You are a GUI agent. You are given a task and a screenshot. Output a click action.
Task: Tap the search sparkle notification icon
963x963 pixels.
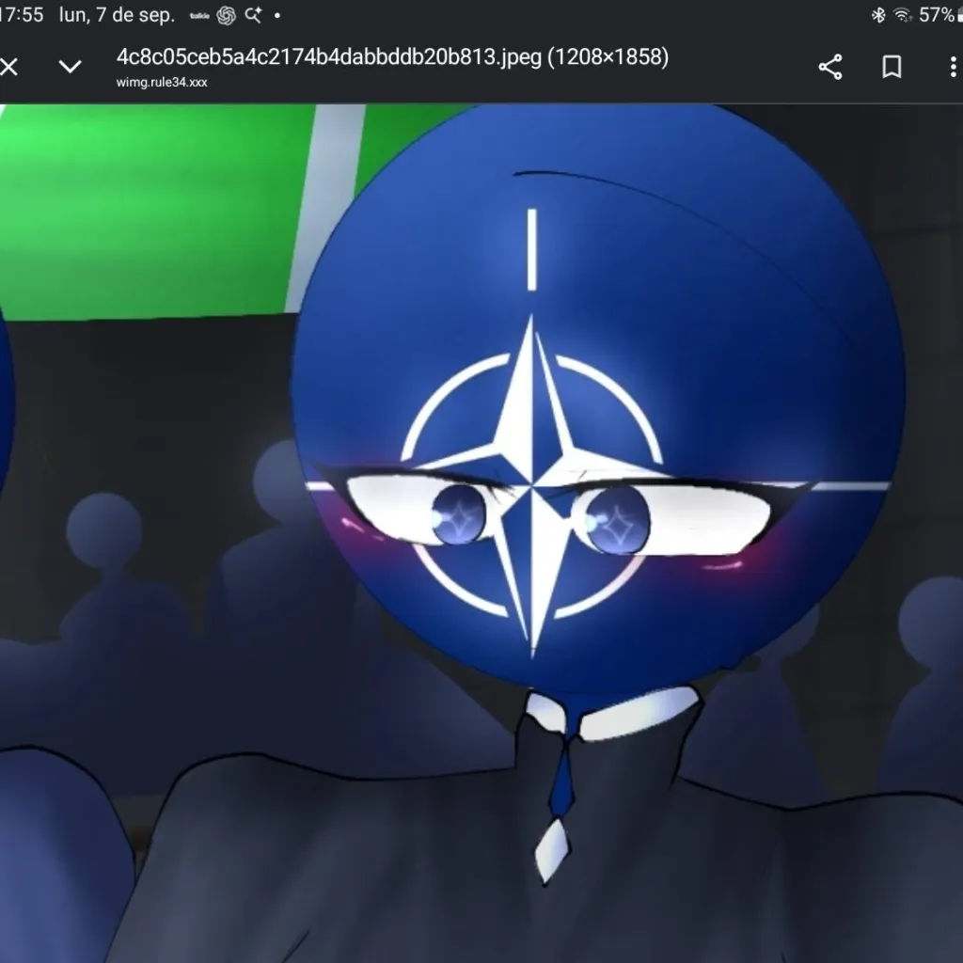(253, 15)
